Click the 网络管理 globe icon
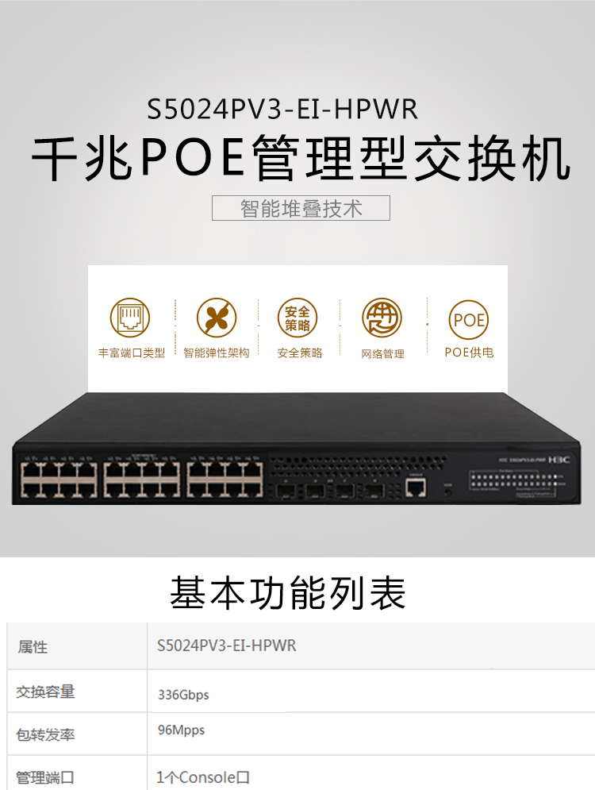Image resolution: width=595 pixels, height=790 pixels. point(382,318)
